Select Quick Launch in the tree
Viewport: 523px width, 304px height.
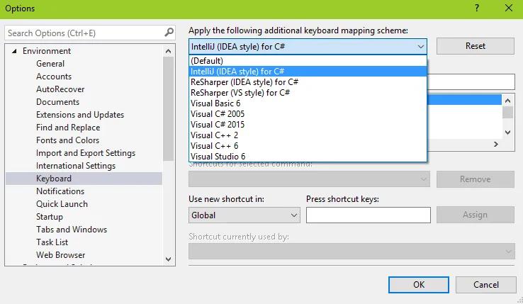coord(62,204)
